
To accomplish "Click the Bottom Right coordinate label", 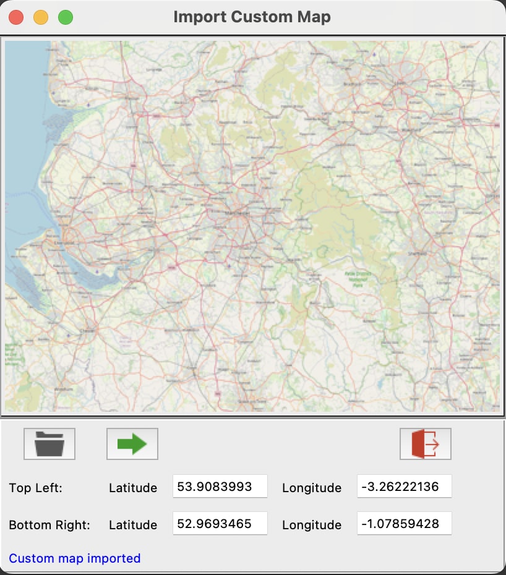I will pos(49,525).
